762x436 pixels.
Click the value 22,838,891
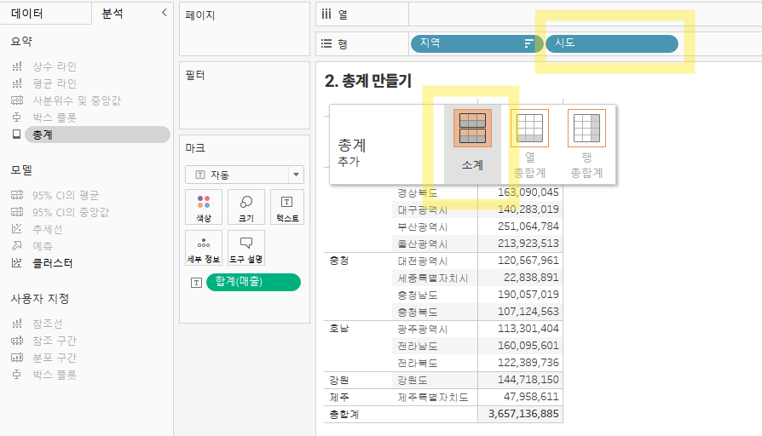coord(531,278)
